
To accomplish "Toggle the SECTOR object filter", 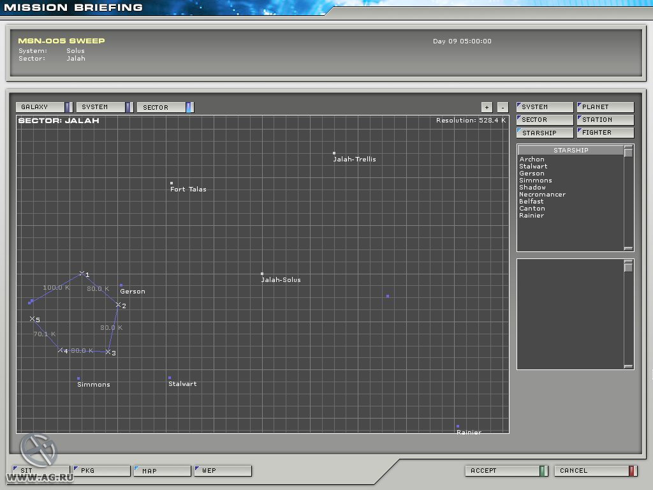I will (x=545, y=120).
